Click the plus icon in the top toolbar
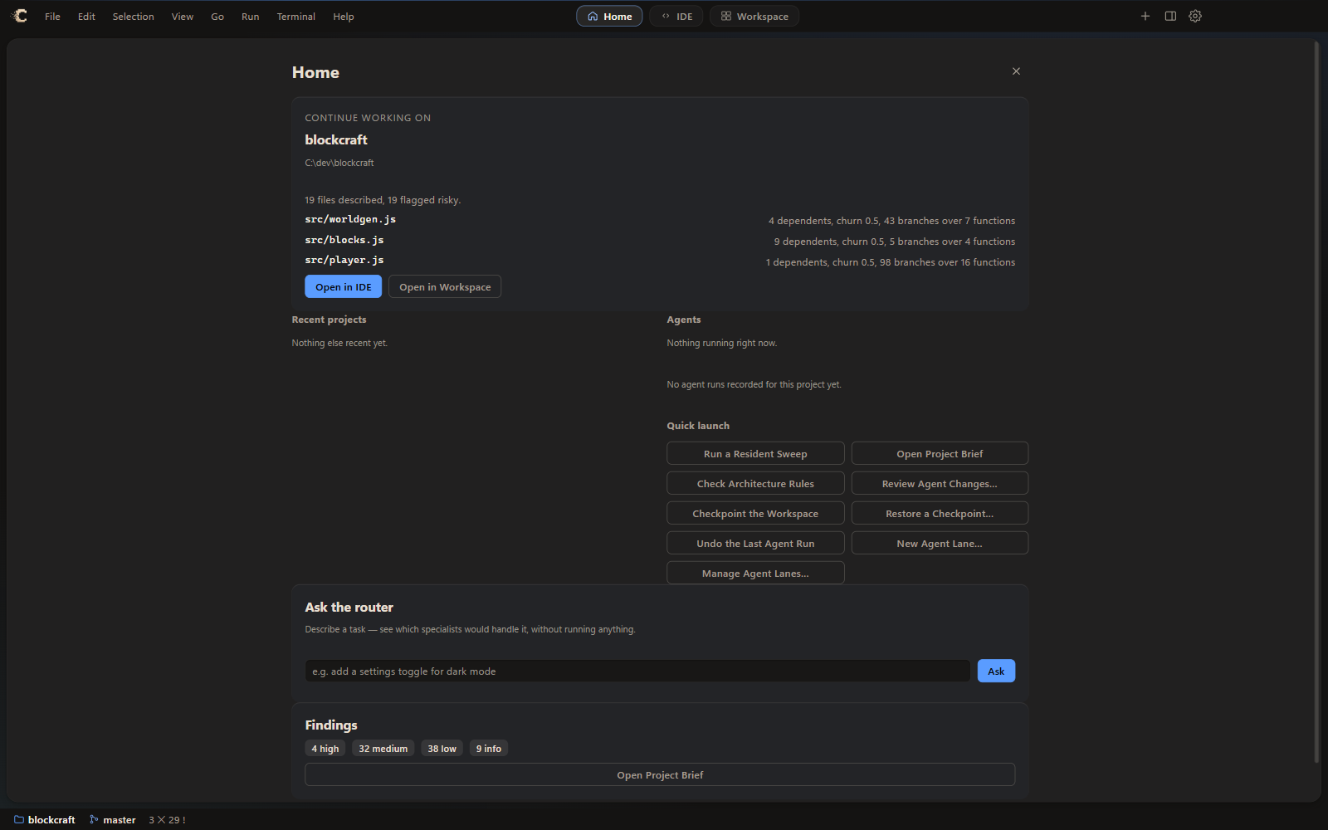The image size is (1328, 830). tap(1145, 16)
